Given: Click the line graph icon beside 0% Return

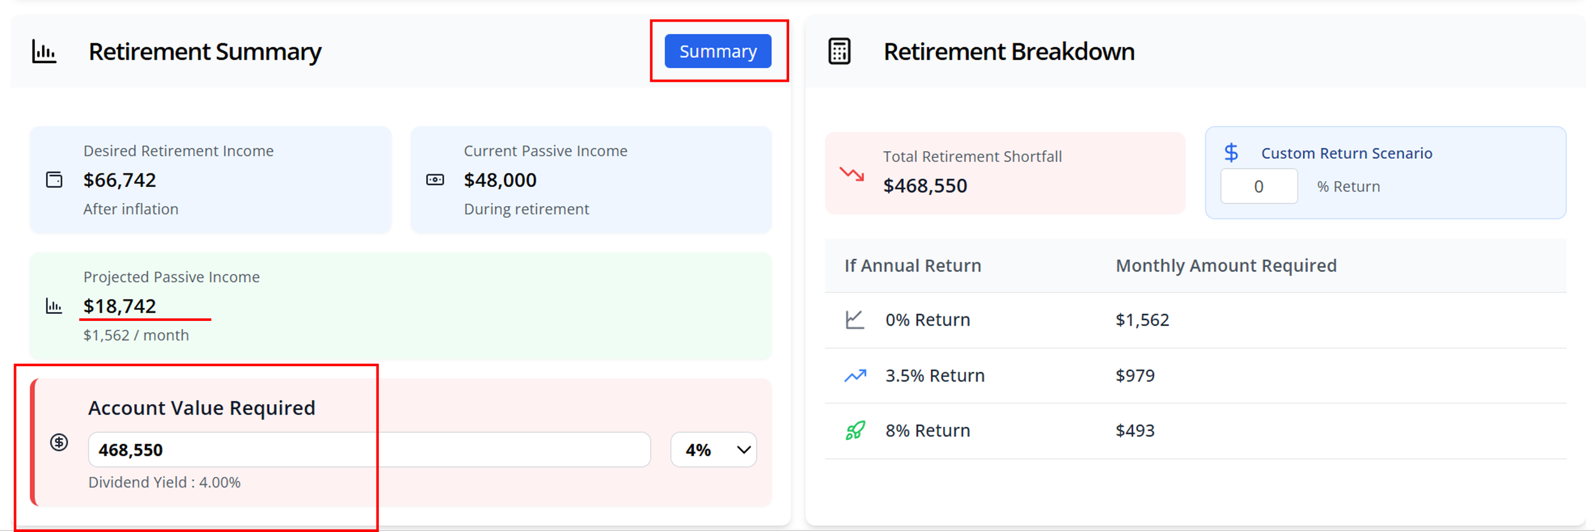Looking at the screenshot, I should (855, 320).
